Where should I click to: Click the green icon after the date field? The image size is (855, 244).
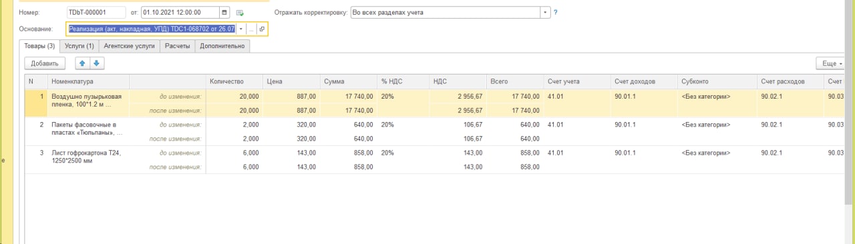point(240,13)
